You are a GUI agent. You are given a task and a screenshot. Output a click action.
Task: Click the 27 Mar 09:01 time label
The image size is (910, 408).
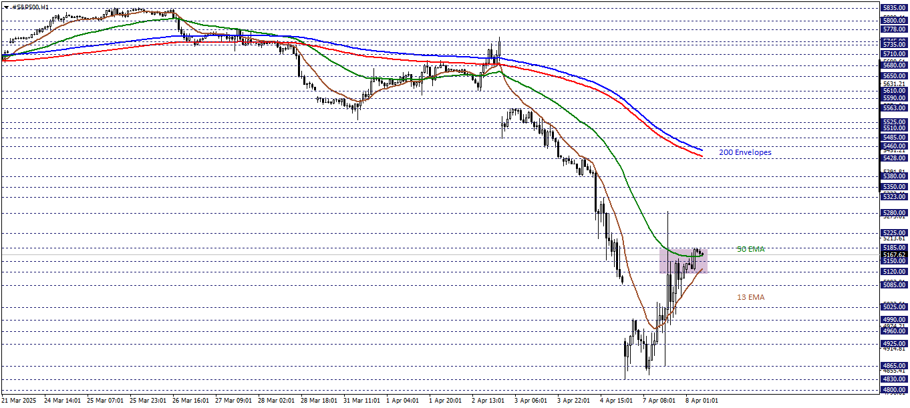pos(233,401)
